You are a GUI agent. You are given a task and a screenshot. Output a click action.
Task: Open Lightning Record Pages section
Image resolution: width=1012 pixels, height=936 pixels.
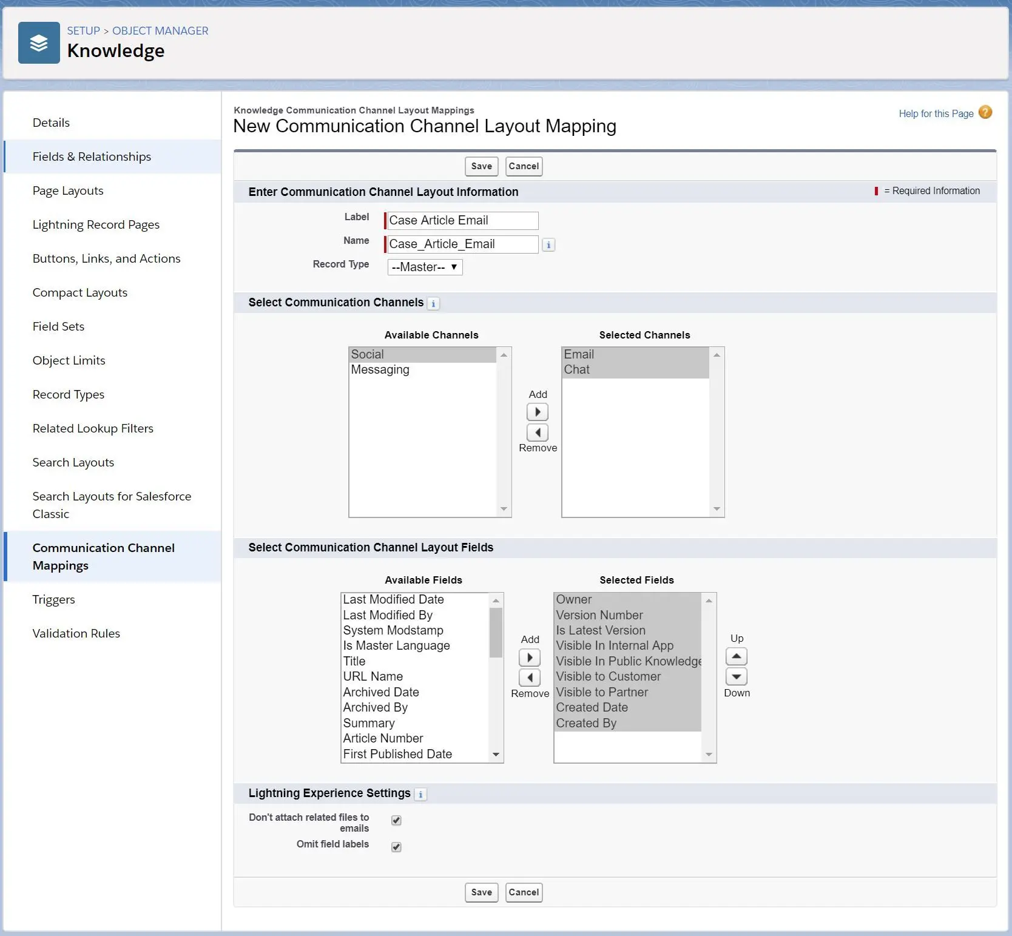click(112, 224)
